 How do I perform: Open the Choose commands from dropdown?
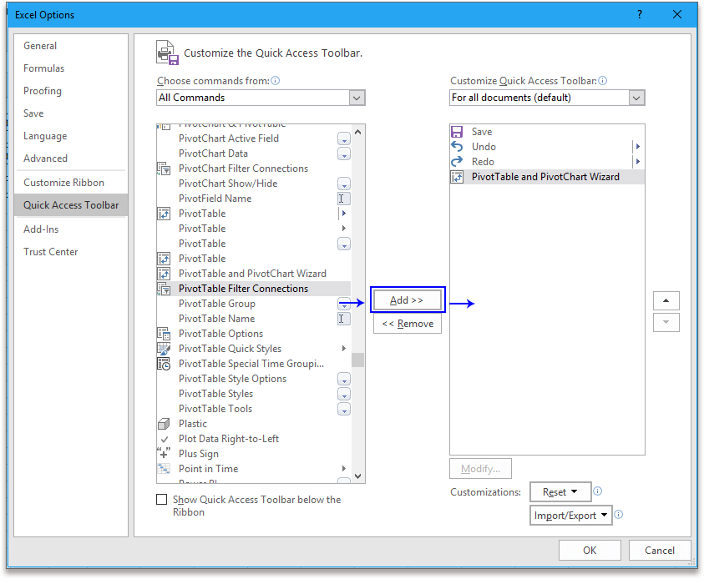357,98
